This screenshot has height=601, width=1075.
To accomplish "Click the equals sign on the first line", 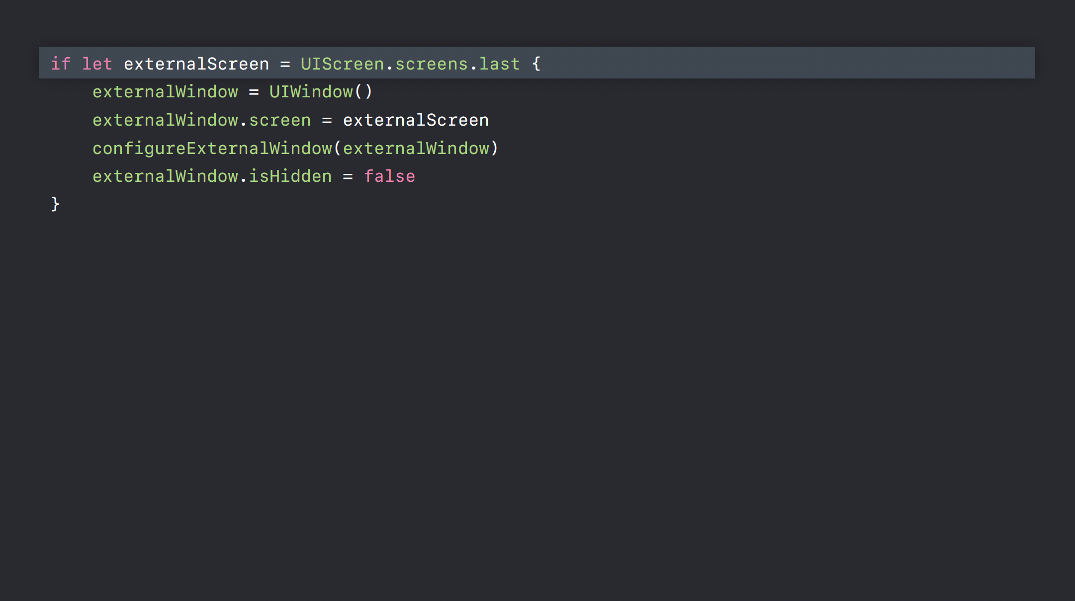I will click(285, 64).
